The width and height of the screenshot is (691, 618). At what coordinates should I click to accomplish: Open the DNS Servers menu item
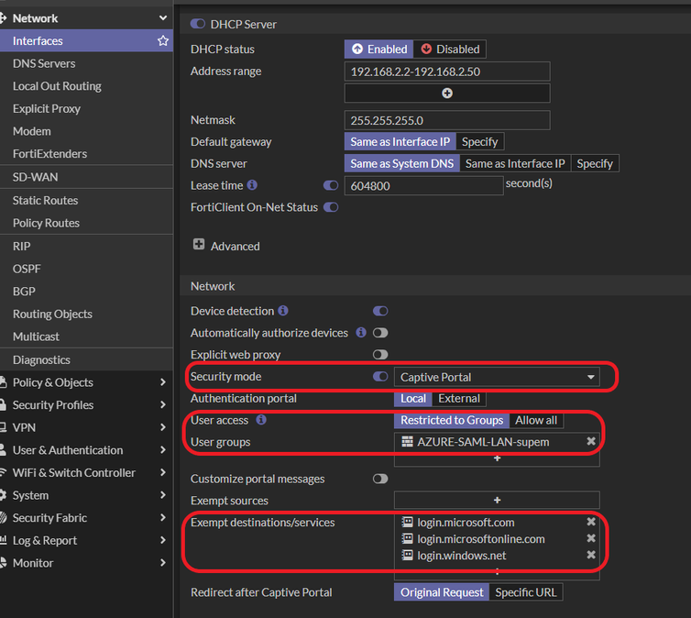[x=44, y=63]
